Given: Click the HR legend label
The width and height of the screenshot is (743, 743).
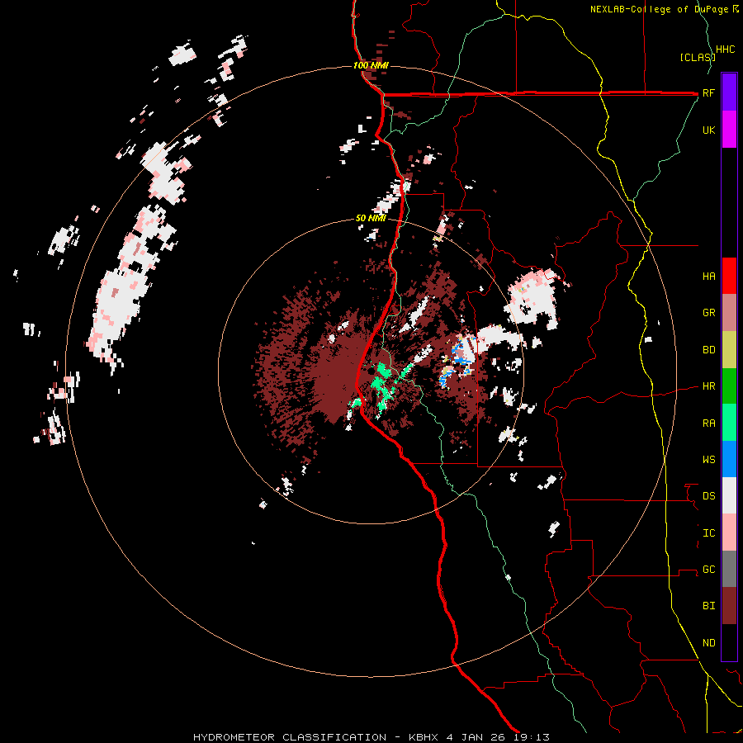Looking at the screenshot, I should tap(708, 386).
